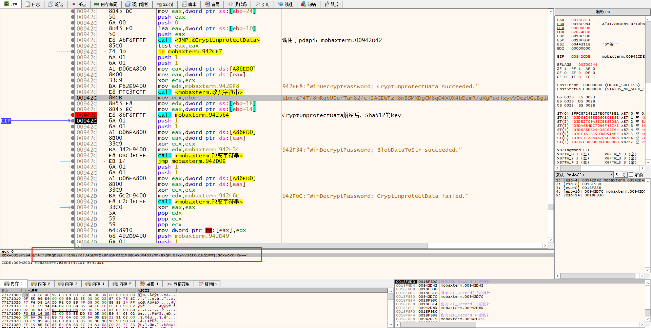Select the 'call mobaxterm.942564' instruction
This screenshot has width=651, height=328.
(x=193, y=115)
